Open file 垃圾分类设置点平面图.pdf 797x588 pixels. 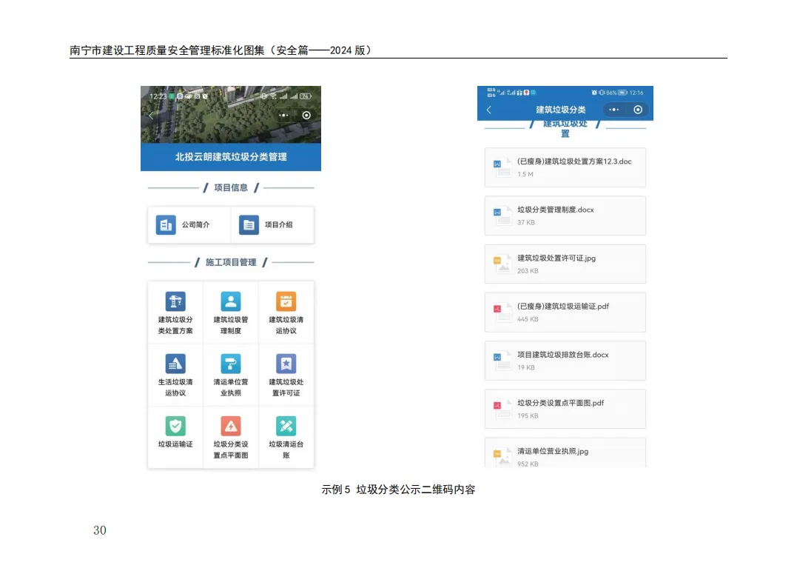[565, 409]
